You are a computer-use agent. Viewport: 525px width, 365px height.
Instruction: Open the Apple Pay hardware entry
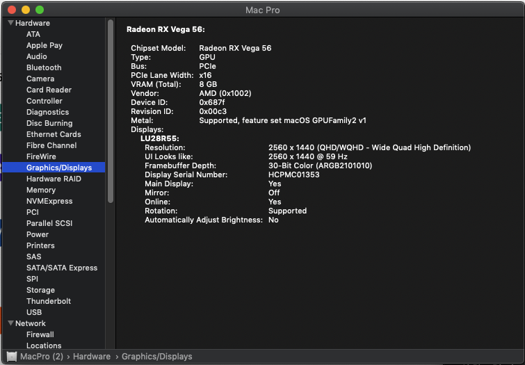coord(45,45)
